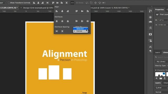The width and height of the screenshot is (168, 94).
Task: Open the View by Type dropdown
Action: point(161,66)
